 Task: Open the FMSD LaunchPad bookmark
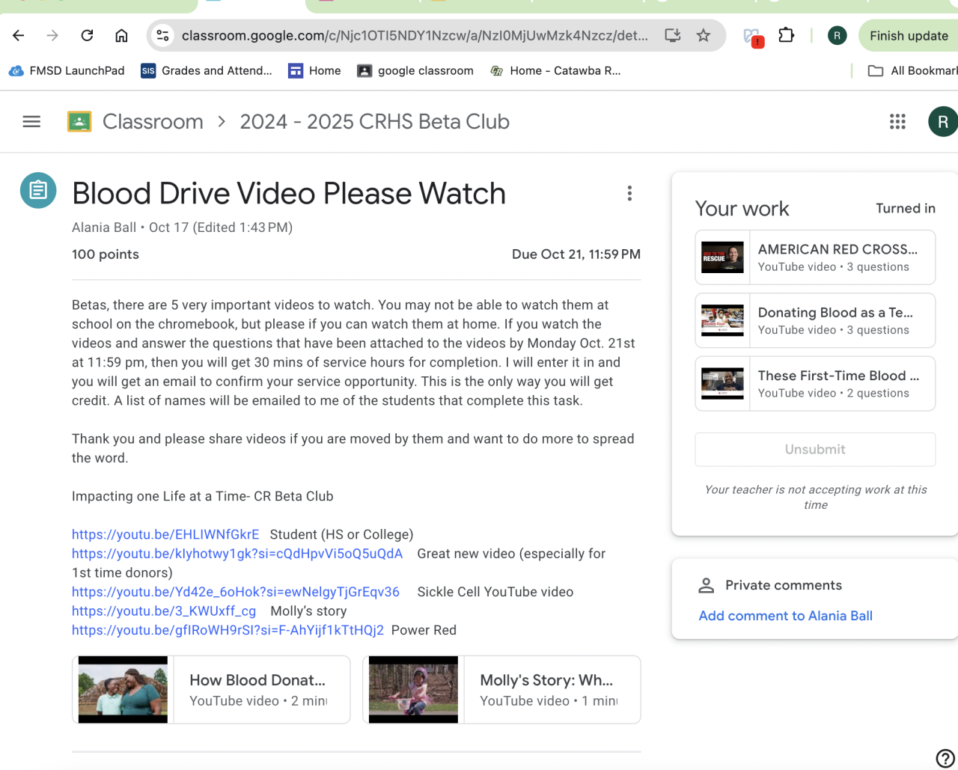tap(67, 70)
